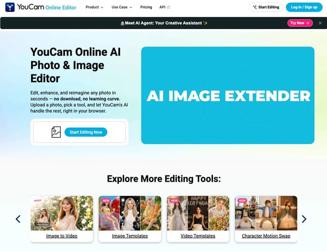Click the YouCam Online AI Photo heading

(76, 65)
